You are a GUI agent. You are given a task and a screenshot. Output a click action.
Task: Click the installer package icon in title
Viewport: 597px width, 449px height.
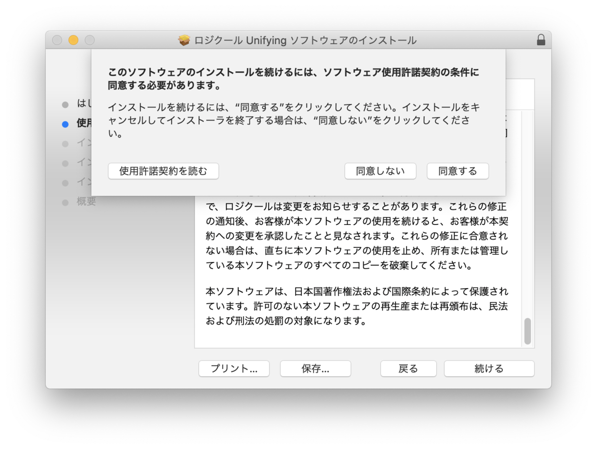tap(184, 40)
